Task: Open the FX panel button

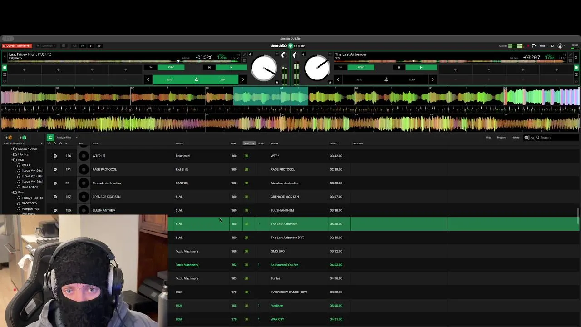Action: (83, 46)
